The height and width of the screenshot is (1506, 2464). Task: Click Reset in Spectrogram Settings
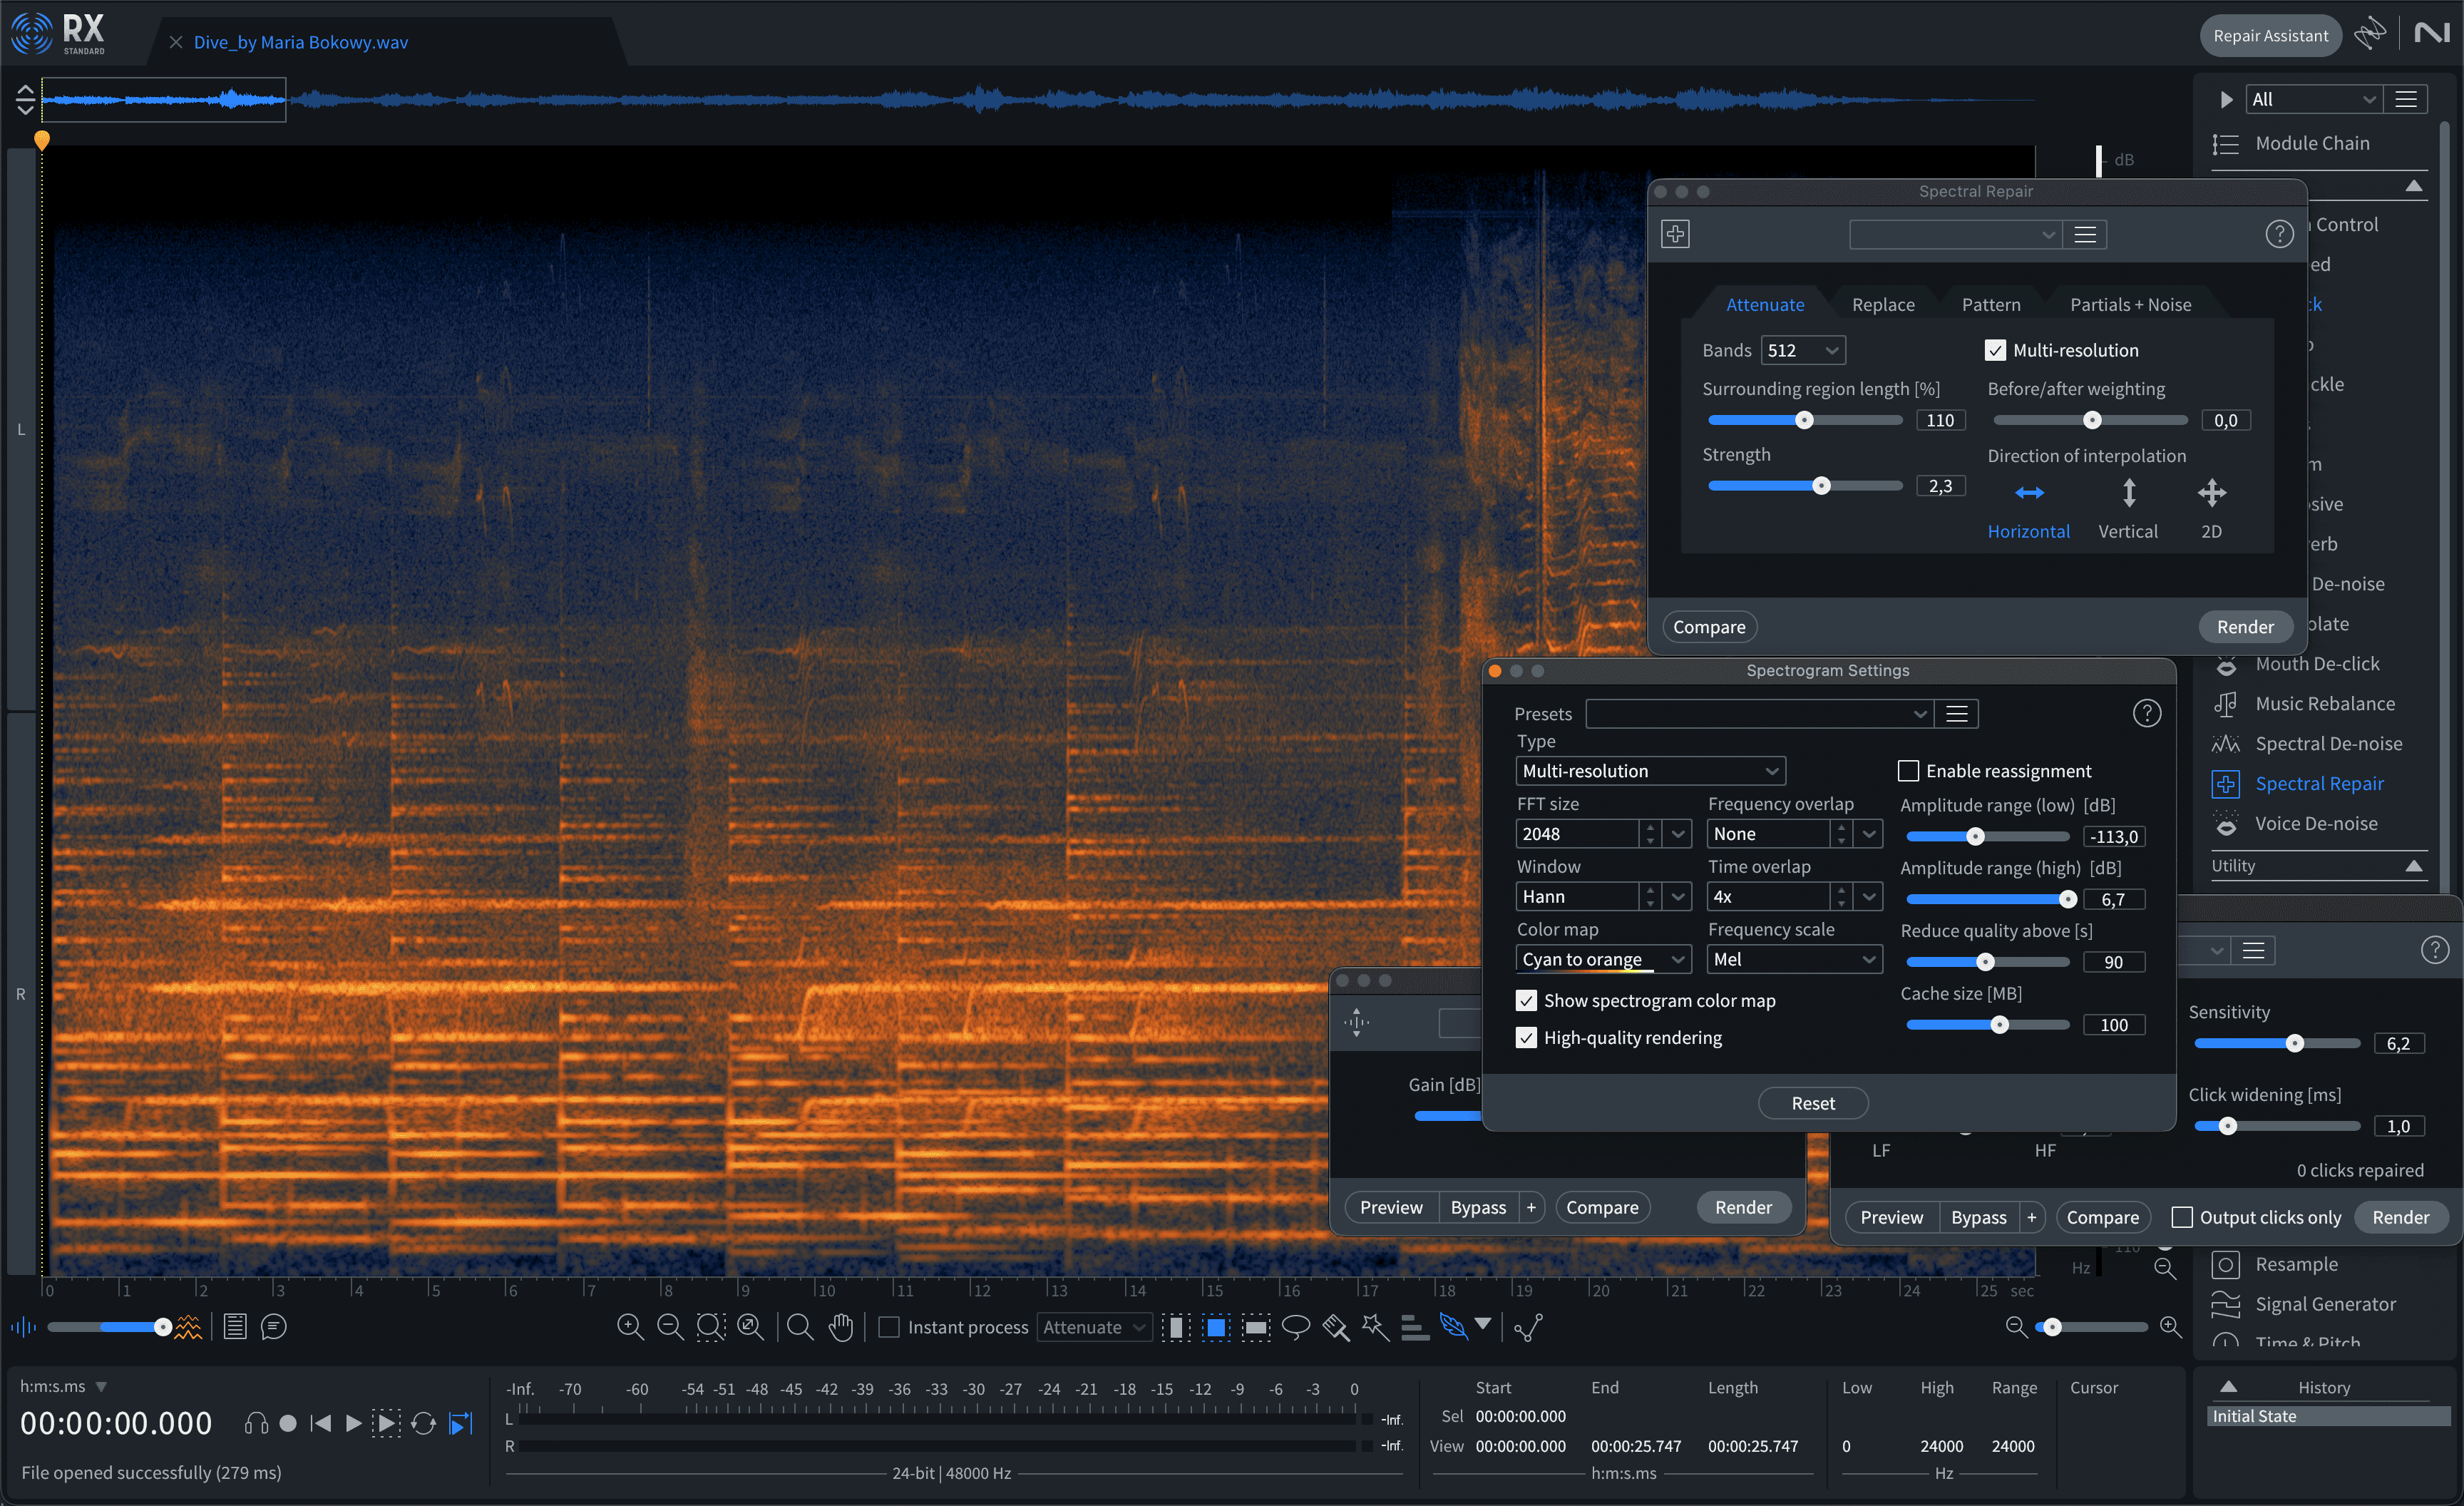click(1812, 1103)
